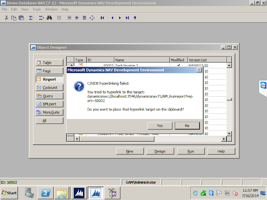Go to last record arrow icon
This screenshot has width=267, height=200.
[127, 17]
